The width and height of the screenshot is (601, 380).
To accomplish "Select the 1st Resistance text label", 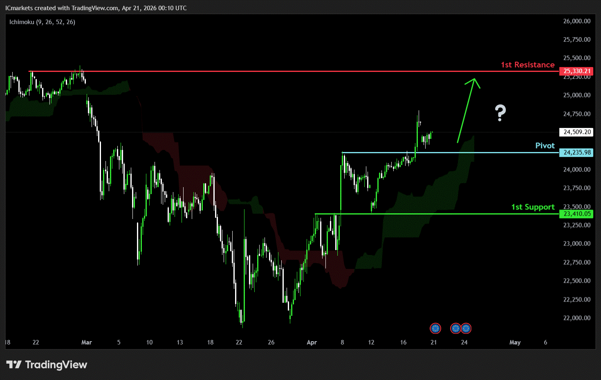I will click(x=527, y=65).
